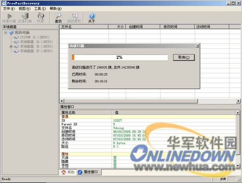Image resolution: width=242 pixels, height=183 pixels.
Task: Click properties panel scroll-down arrow
Action: tap(238, 166)
